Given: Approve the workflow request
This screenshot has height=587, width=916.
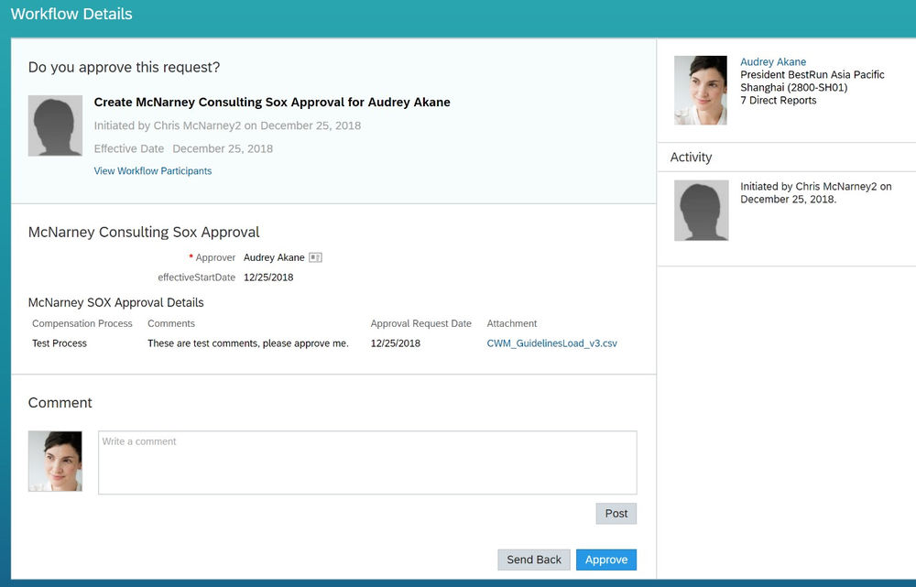Looking at the screenshot, I should click(x=606, y=559).
